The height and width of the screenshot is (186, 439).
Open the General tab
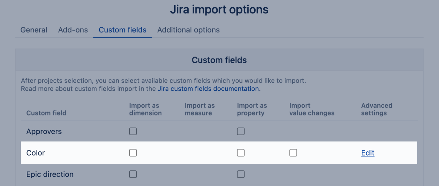[34, 30]
